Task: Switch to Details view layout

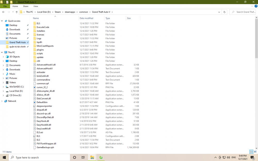Action: [x=251, y=152]
